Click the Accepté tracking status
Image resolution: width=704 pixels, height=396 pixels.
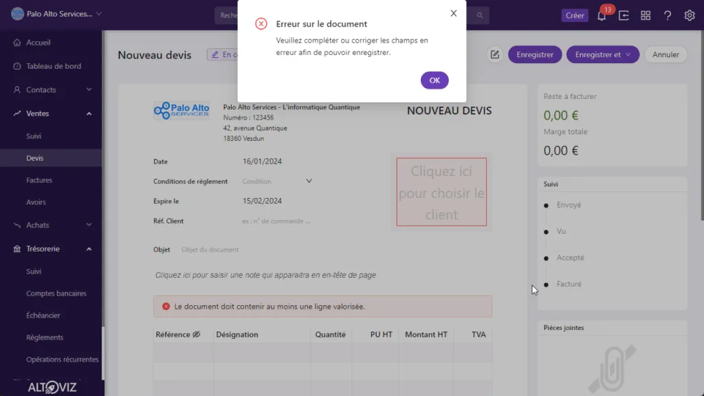pos(570,258)
